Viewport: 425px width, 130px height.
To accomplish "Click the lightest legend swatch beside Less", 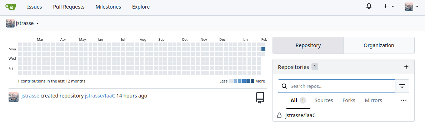I will (231, 81).
